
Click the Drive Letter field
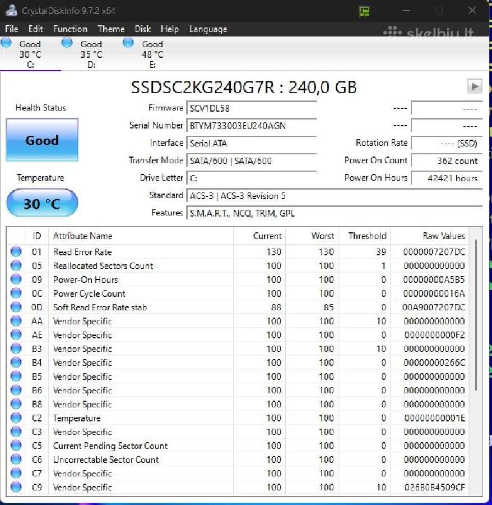[x=252, y=178]
